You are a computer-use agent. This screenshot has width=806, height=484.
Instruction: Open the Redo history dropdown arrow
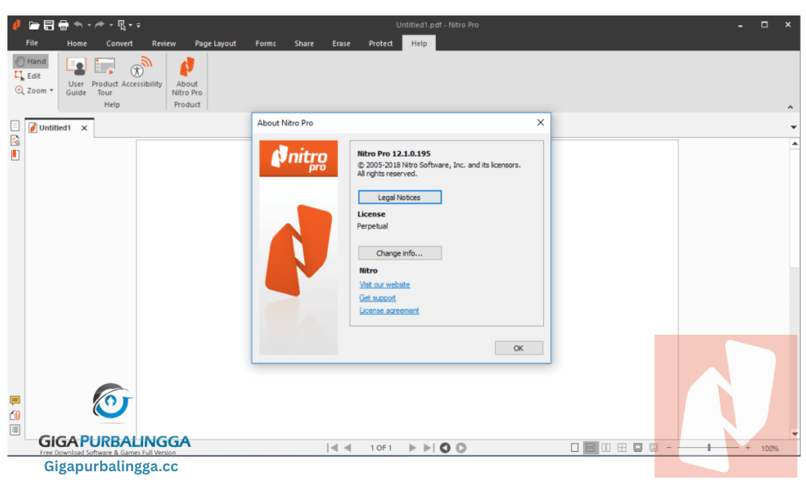[111, 26]
